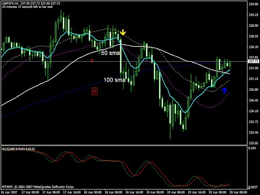The width and height of the screenshot is (260, 195).
Task: Click the '24 minutes 17 seconds left' countdown text
Action: coord(27,7)
